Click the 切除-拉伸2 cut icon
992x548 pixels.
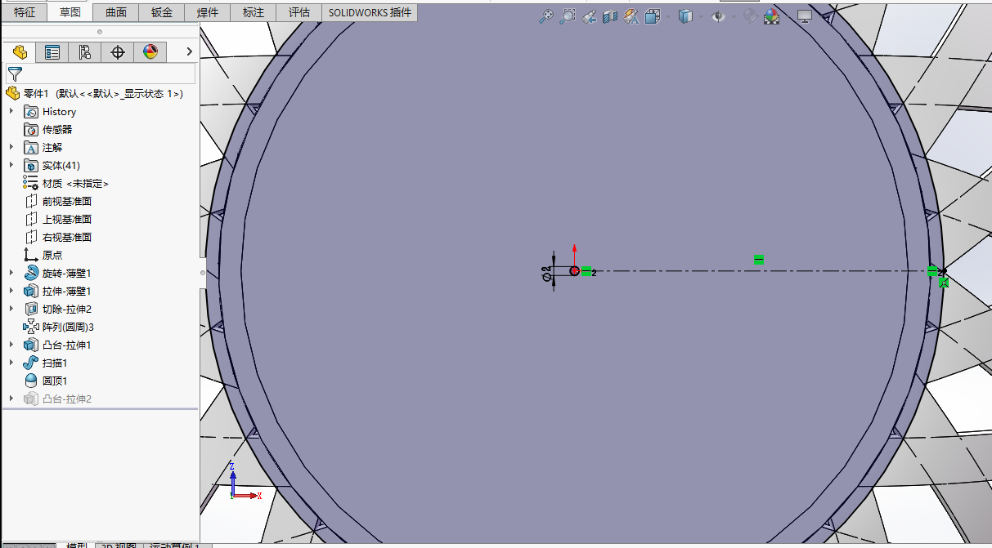click(31, 309)
